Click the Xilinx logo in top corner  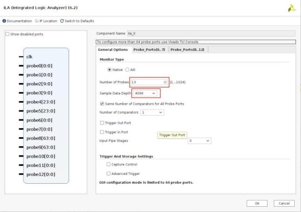[x=292, y=8]
